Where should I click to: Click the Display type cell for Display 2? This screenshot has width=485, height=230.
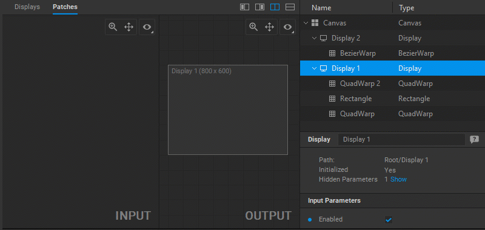(x=410, y=38)
